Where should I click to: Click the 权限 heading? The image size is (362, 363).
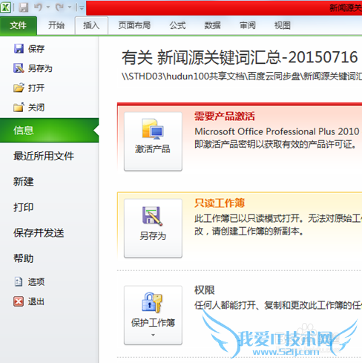[x=205, y=290]
